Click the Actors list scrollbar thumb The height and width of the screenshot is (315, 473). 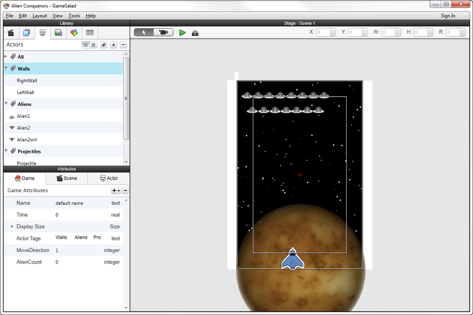point(126,98)
